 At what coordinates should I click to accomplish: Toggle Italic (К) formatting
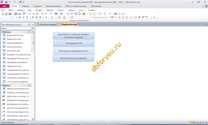pos(23,17)
